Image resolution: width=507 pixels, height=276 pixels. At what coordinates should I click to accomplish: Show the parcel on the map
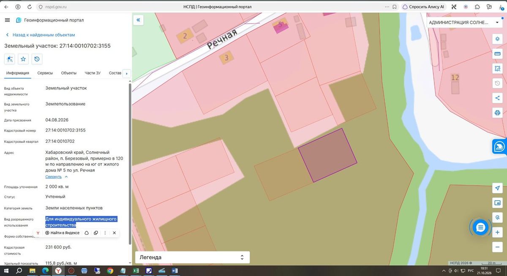[x=10, y=59]
